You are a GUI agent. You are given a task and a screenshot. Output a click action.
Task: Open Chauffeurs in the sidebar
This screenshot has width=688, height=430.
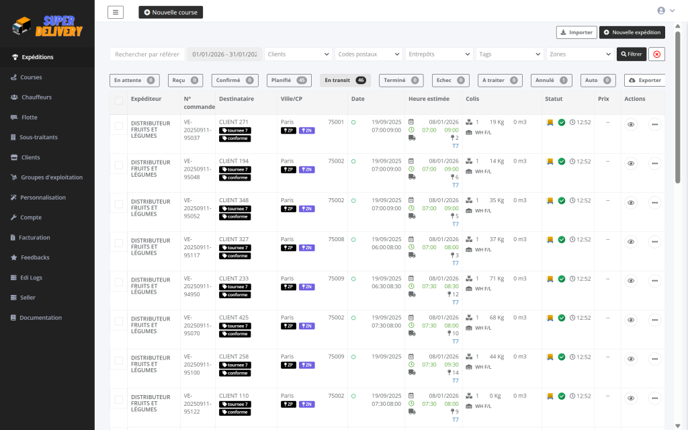tap(36, 97)
